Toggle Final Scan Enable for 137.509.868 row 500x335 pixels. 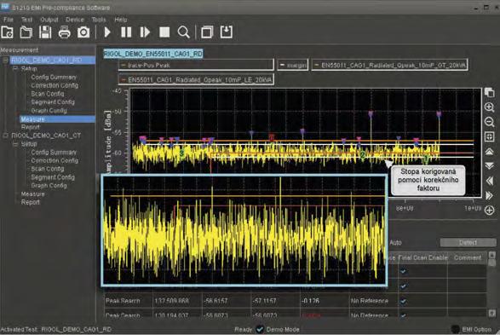pyautogui.click(x=404, y=301)
